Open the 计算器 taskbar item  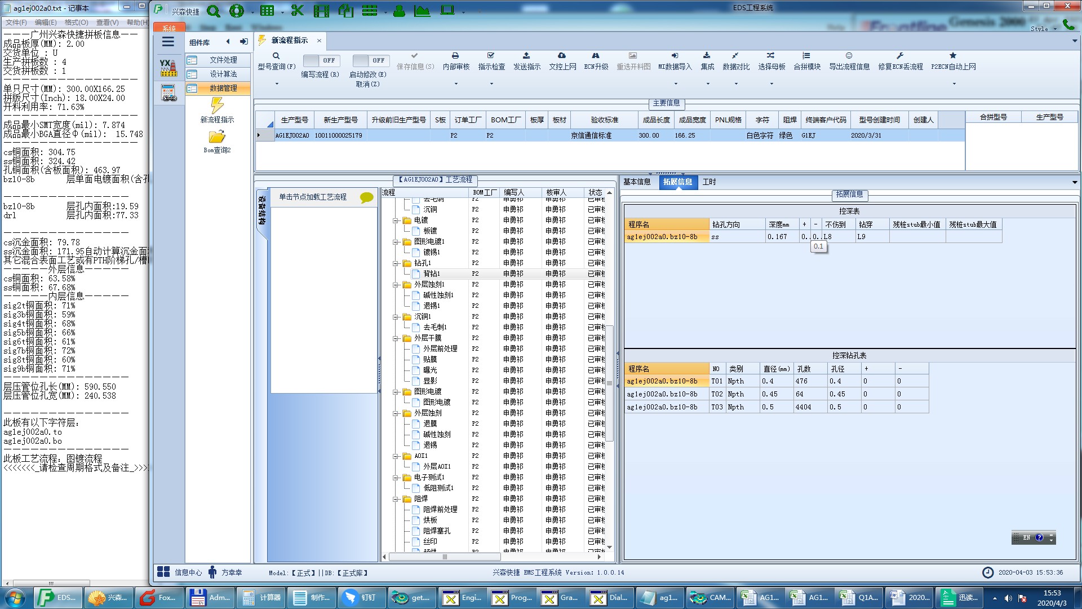261,597
